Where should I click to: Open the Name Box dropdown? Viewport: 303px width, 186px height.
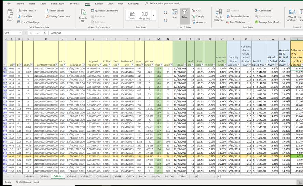coord(20,33)
